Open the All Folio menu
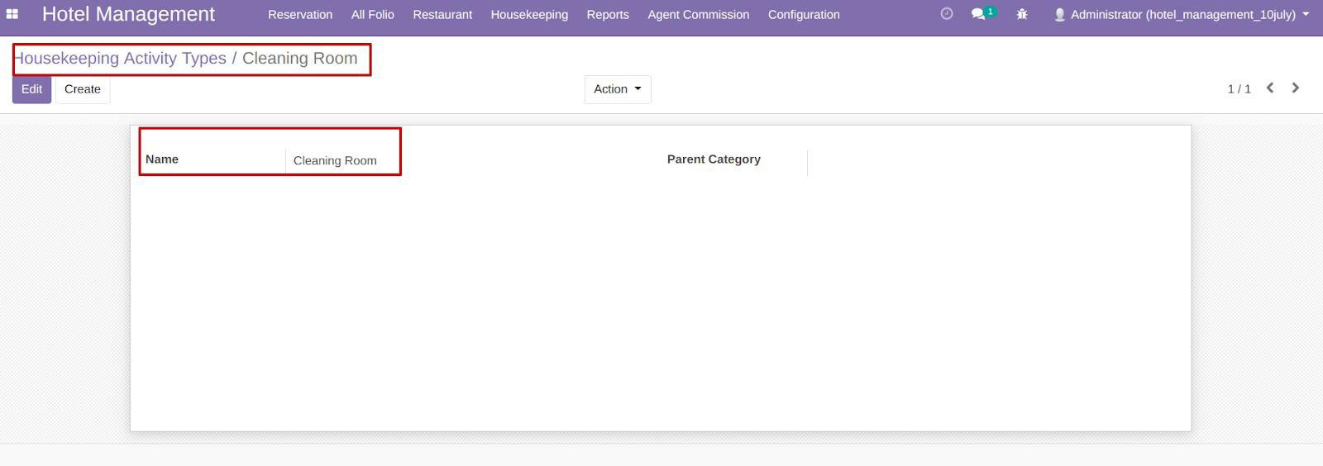Viewport: 1323px width, 466px height. tap(372, 15)
